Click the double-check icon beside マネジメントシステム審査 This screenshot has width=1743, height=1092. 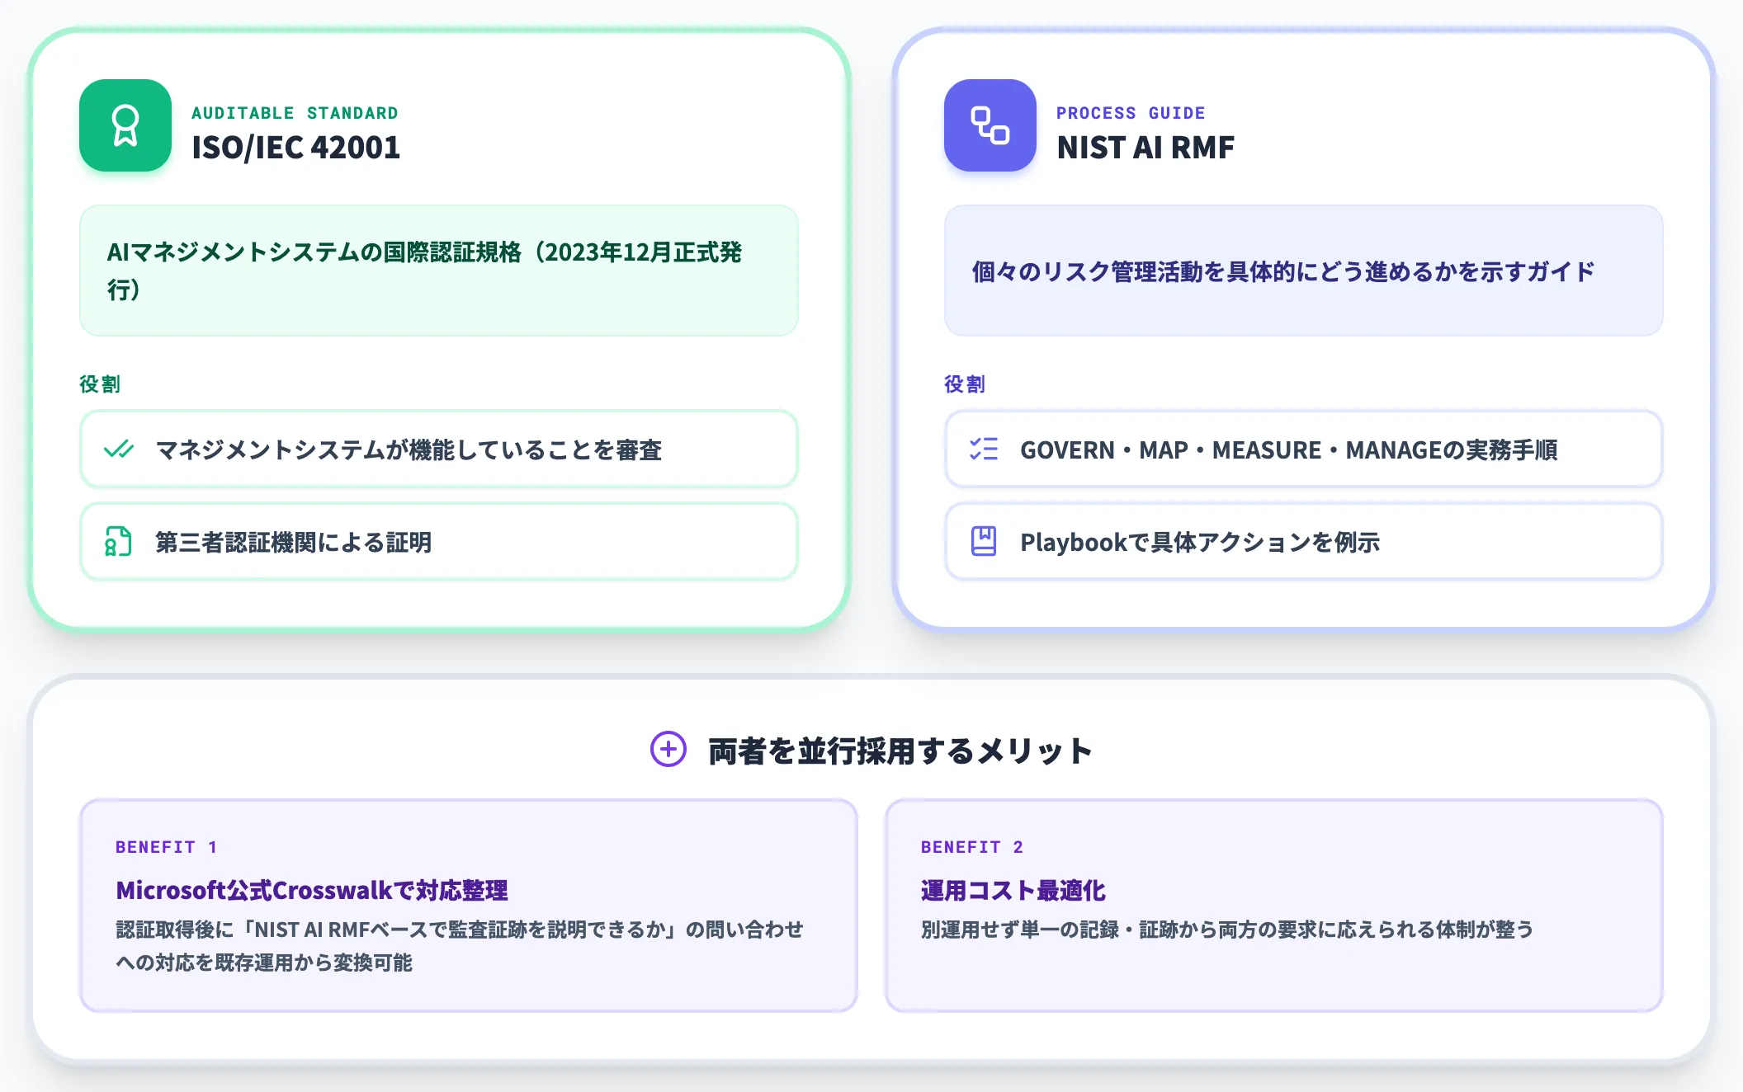(119, 450)
